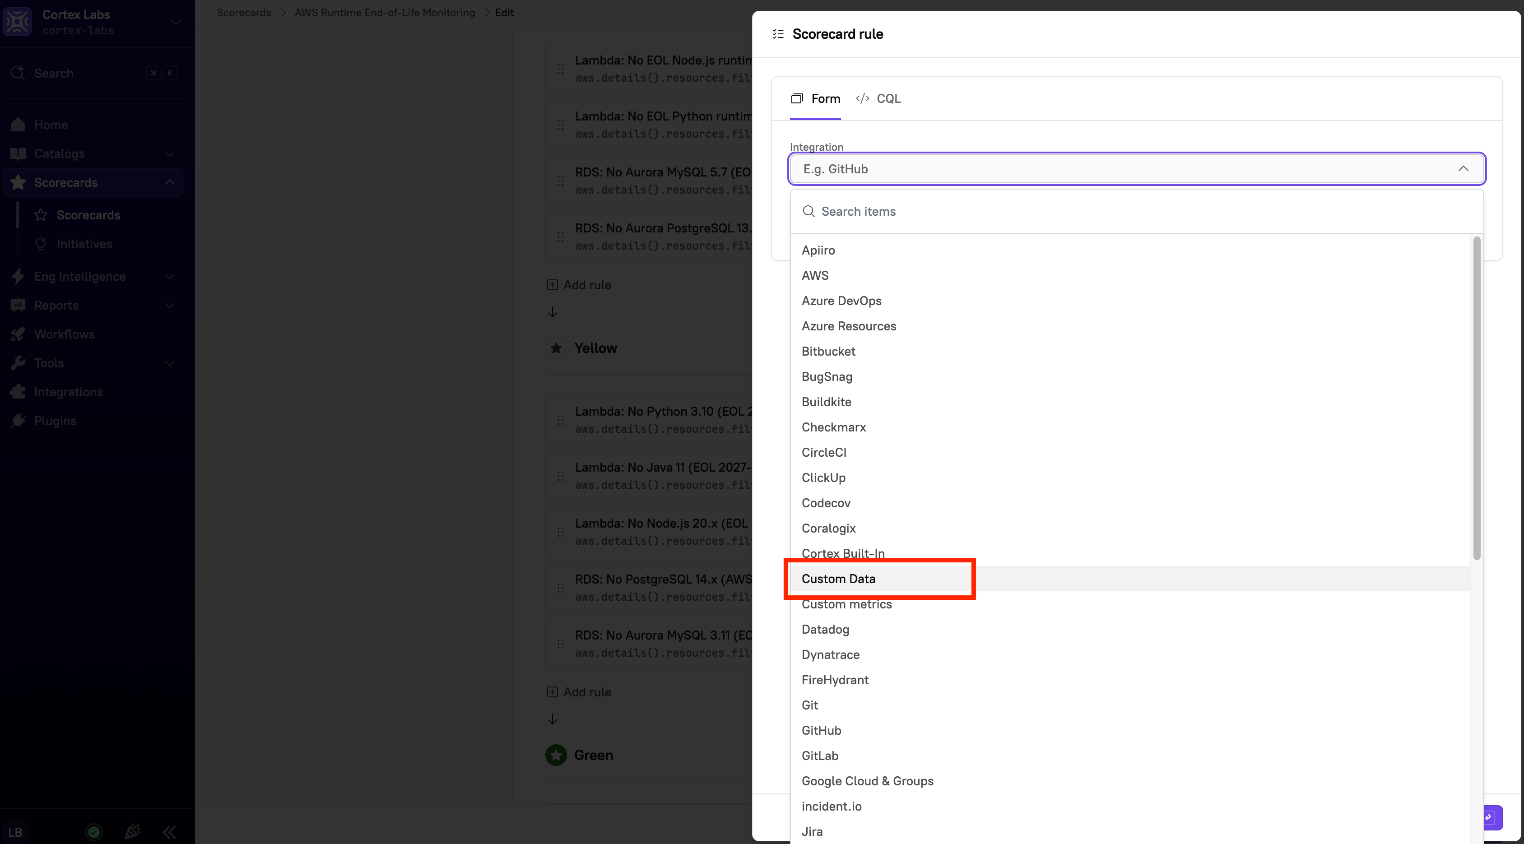Expand the Catalogs sidebar section

pos(170,154)
